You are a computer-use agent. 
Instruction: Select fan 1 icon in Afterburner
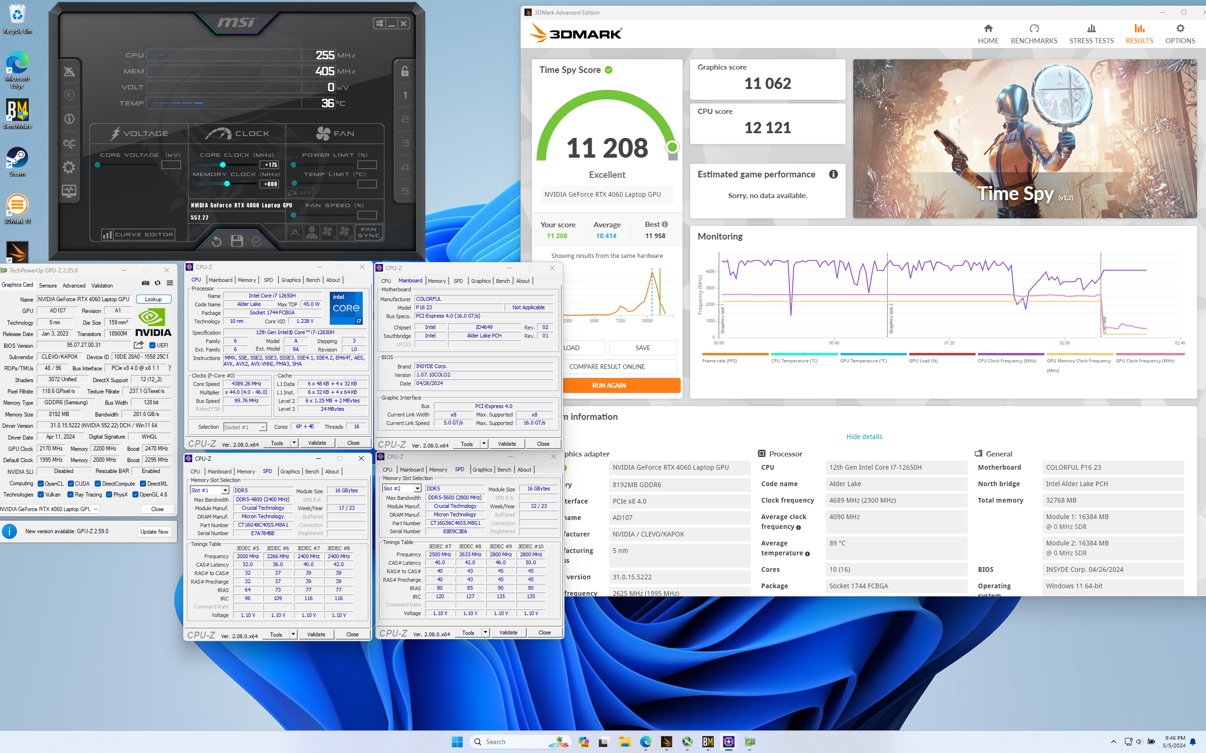tap(328, 232)
